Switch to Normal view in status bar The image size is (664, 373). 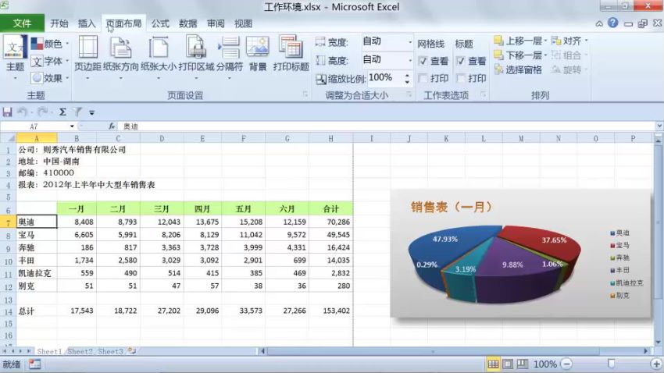click(x=493, y=364)
